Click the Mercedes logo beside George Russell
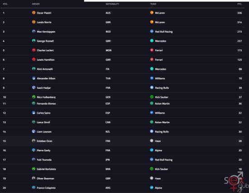Screen dimensions: 249x193 pos(152,41)
